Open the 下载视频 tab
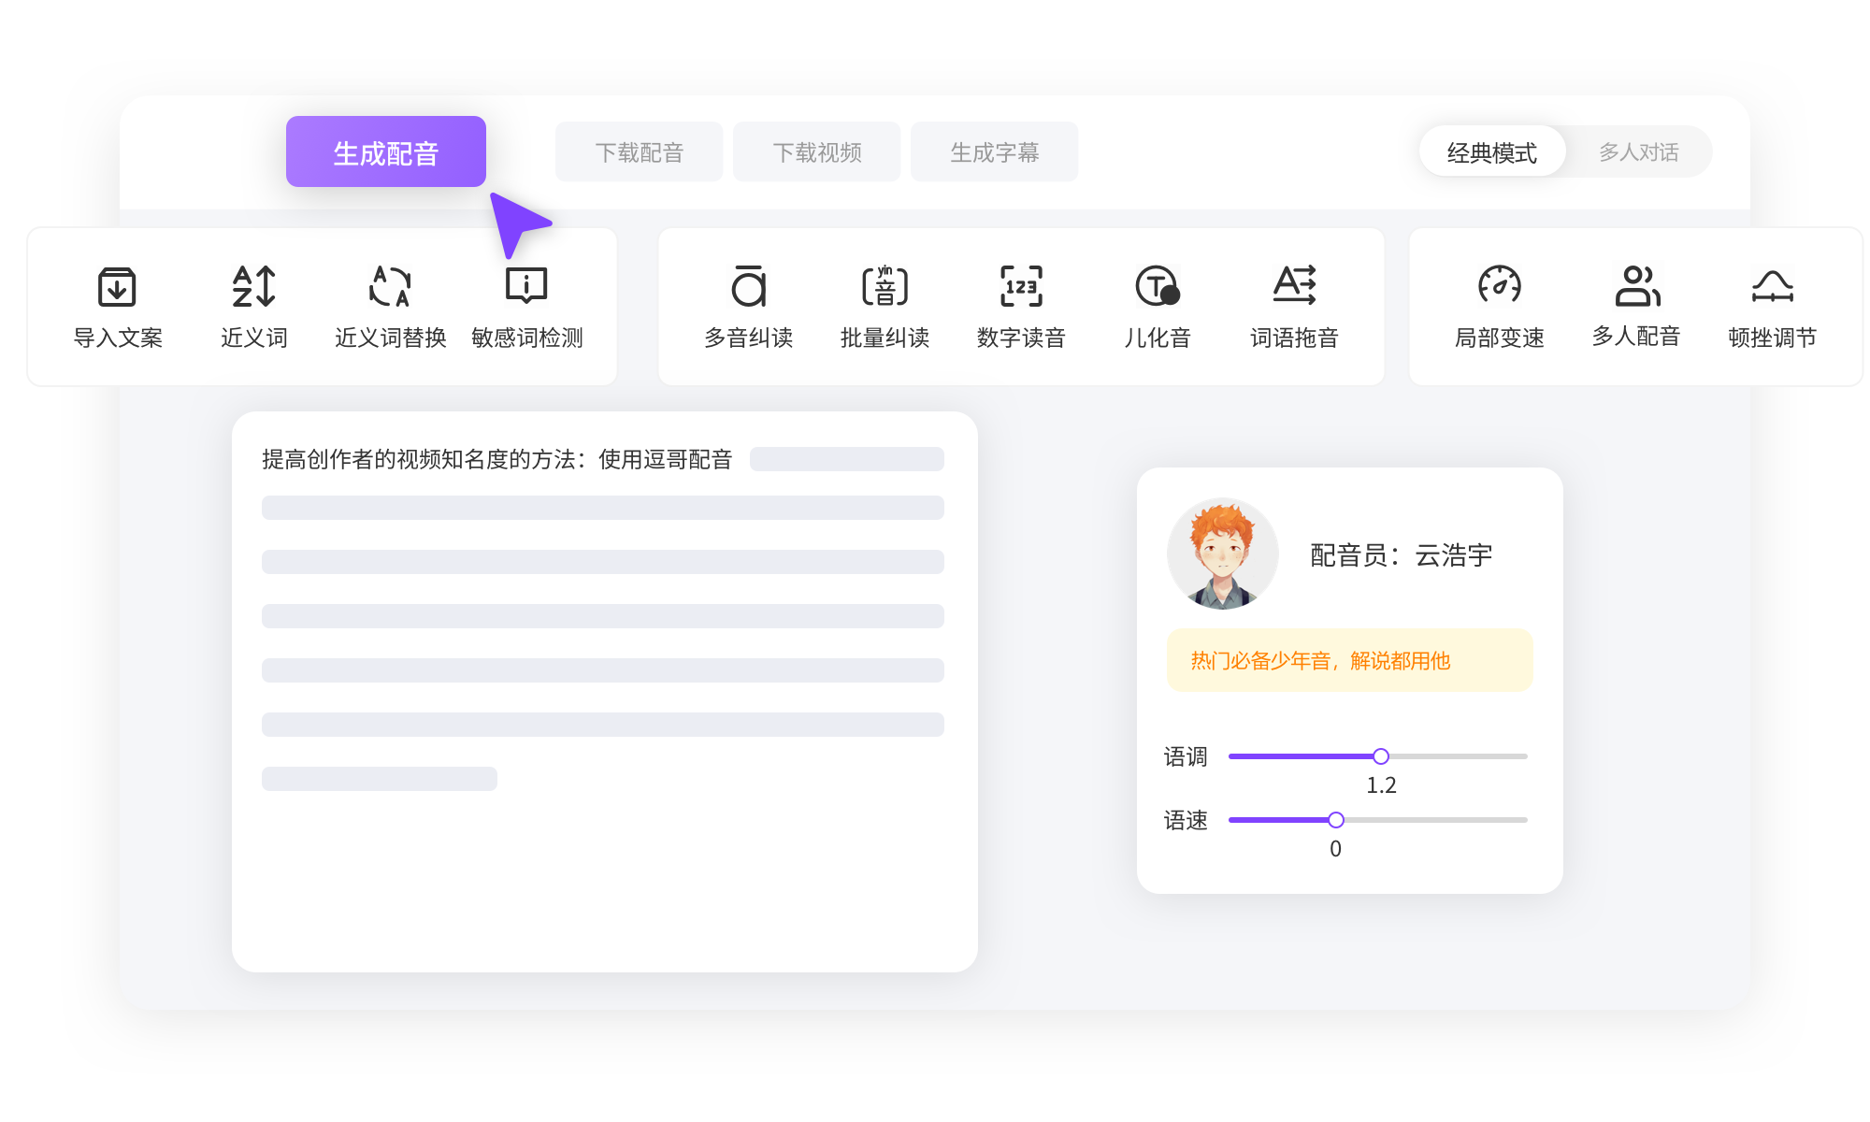The width and height of the screenshot is (1870, 1122). (816, 151)
